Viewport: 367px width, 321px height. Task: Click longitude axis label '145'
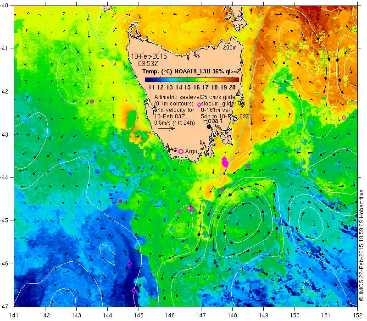pos(139,315)
